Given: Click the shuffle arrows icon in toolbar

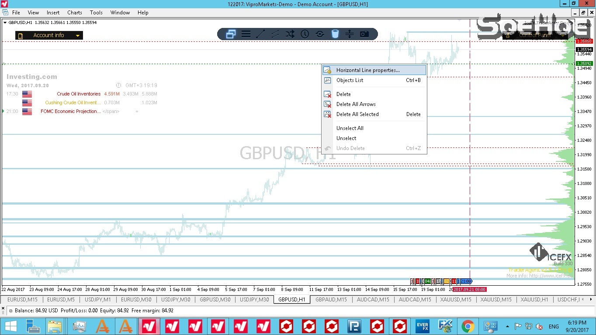Looking at the screenshot, I should [290, 34].
